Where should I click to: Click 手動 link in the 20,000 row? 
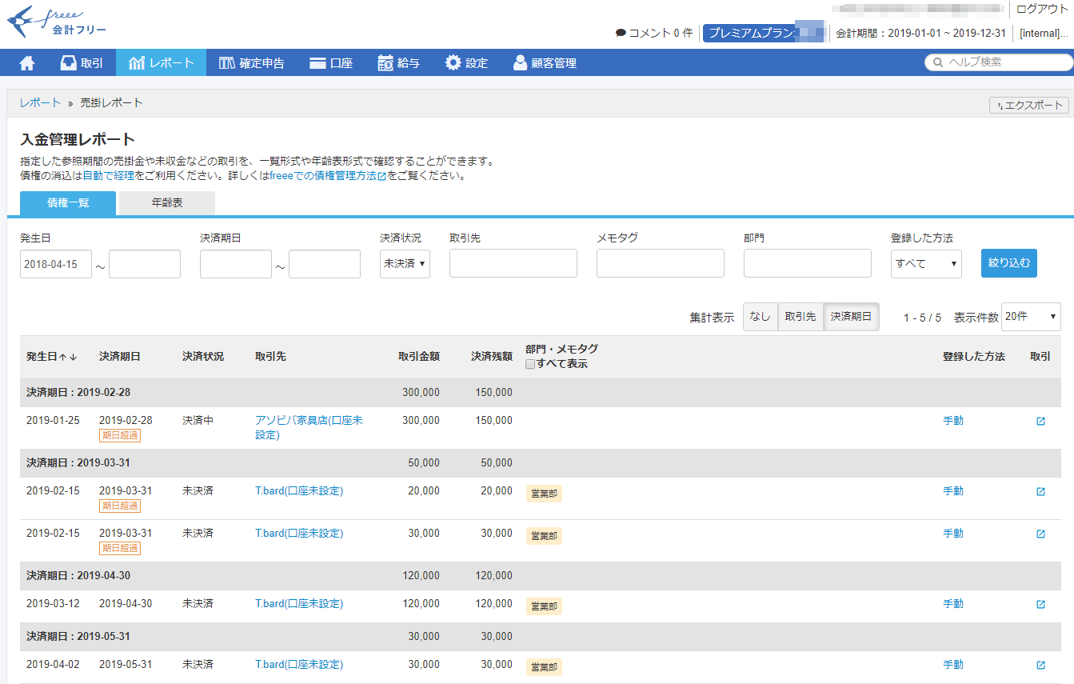pyautogui.click(x=953, y=490)
